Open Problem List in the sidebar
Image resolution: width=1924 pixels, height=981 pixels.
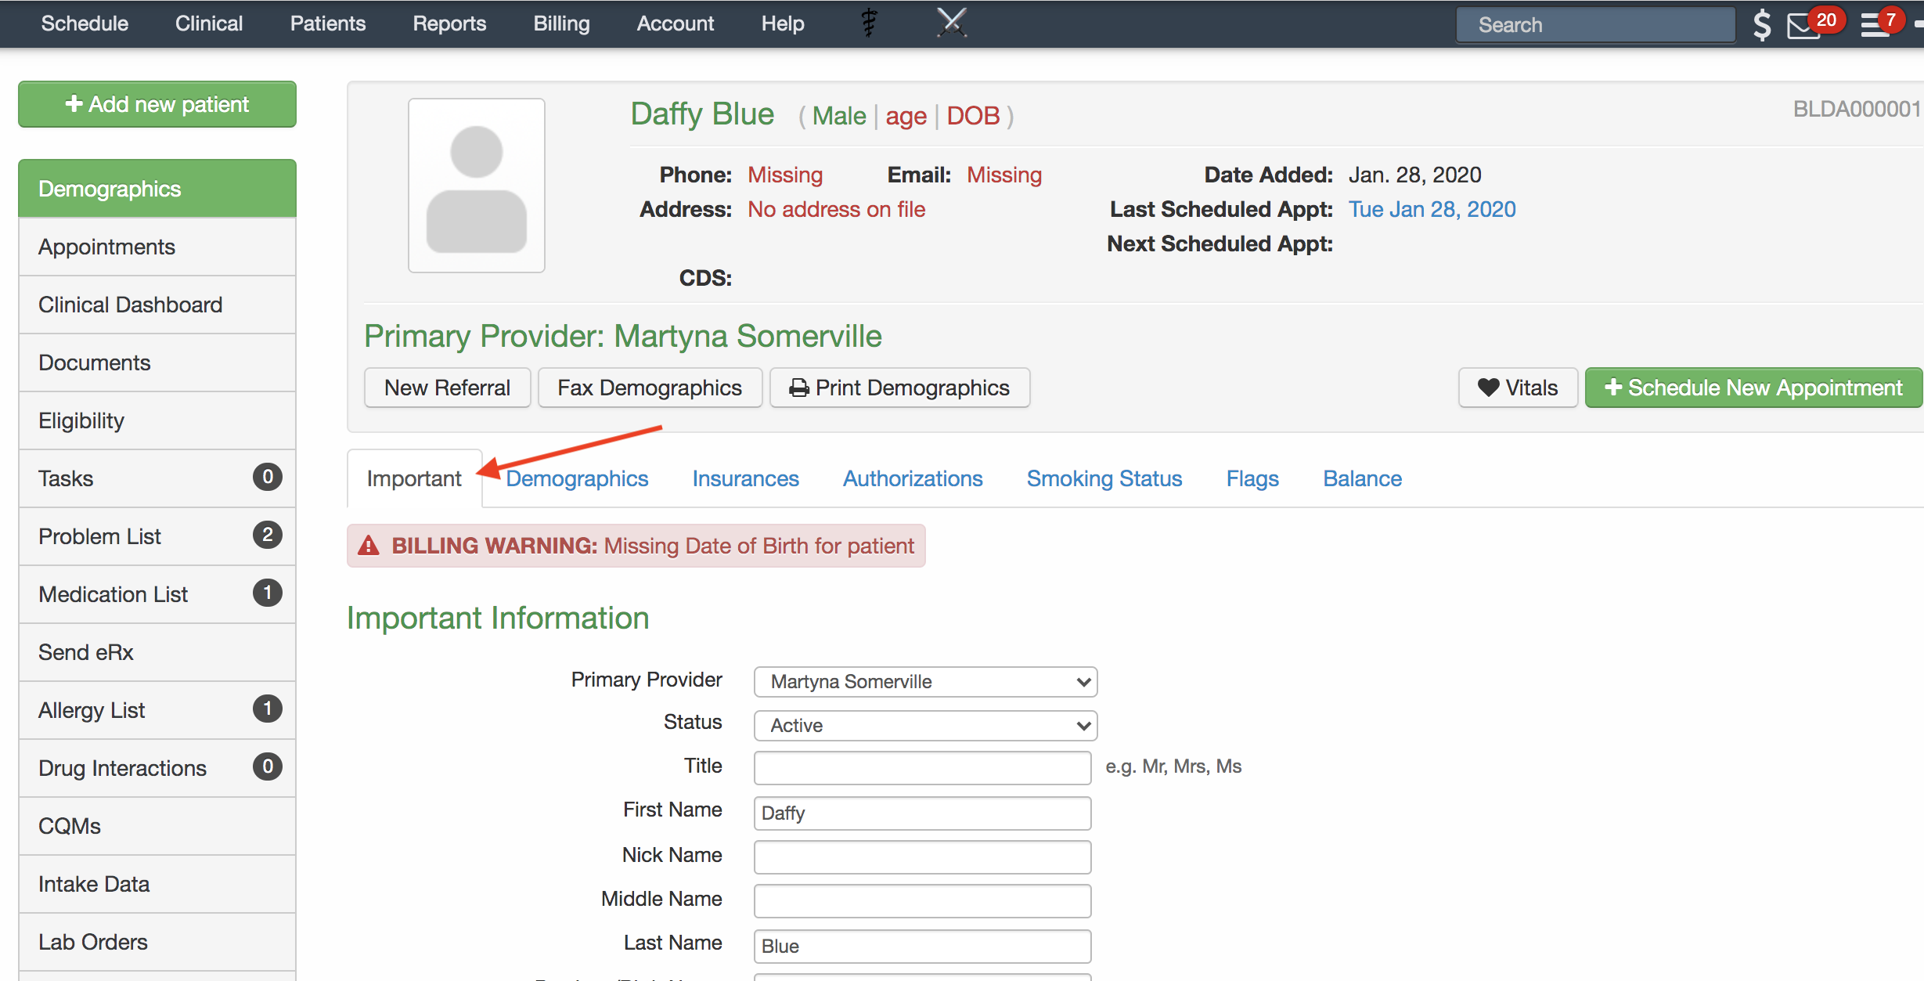[x=157, y=536]
